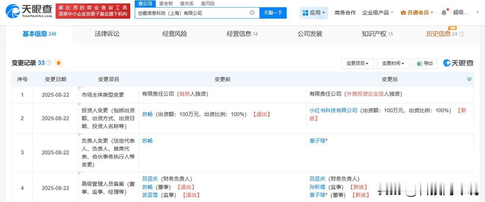Open the 经营信息 tab
Image resolution: width=485 pixels, height=202 pixels.
(x=242, y=34)
